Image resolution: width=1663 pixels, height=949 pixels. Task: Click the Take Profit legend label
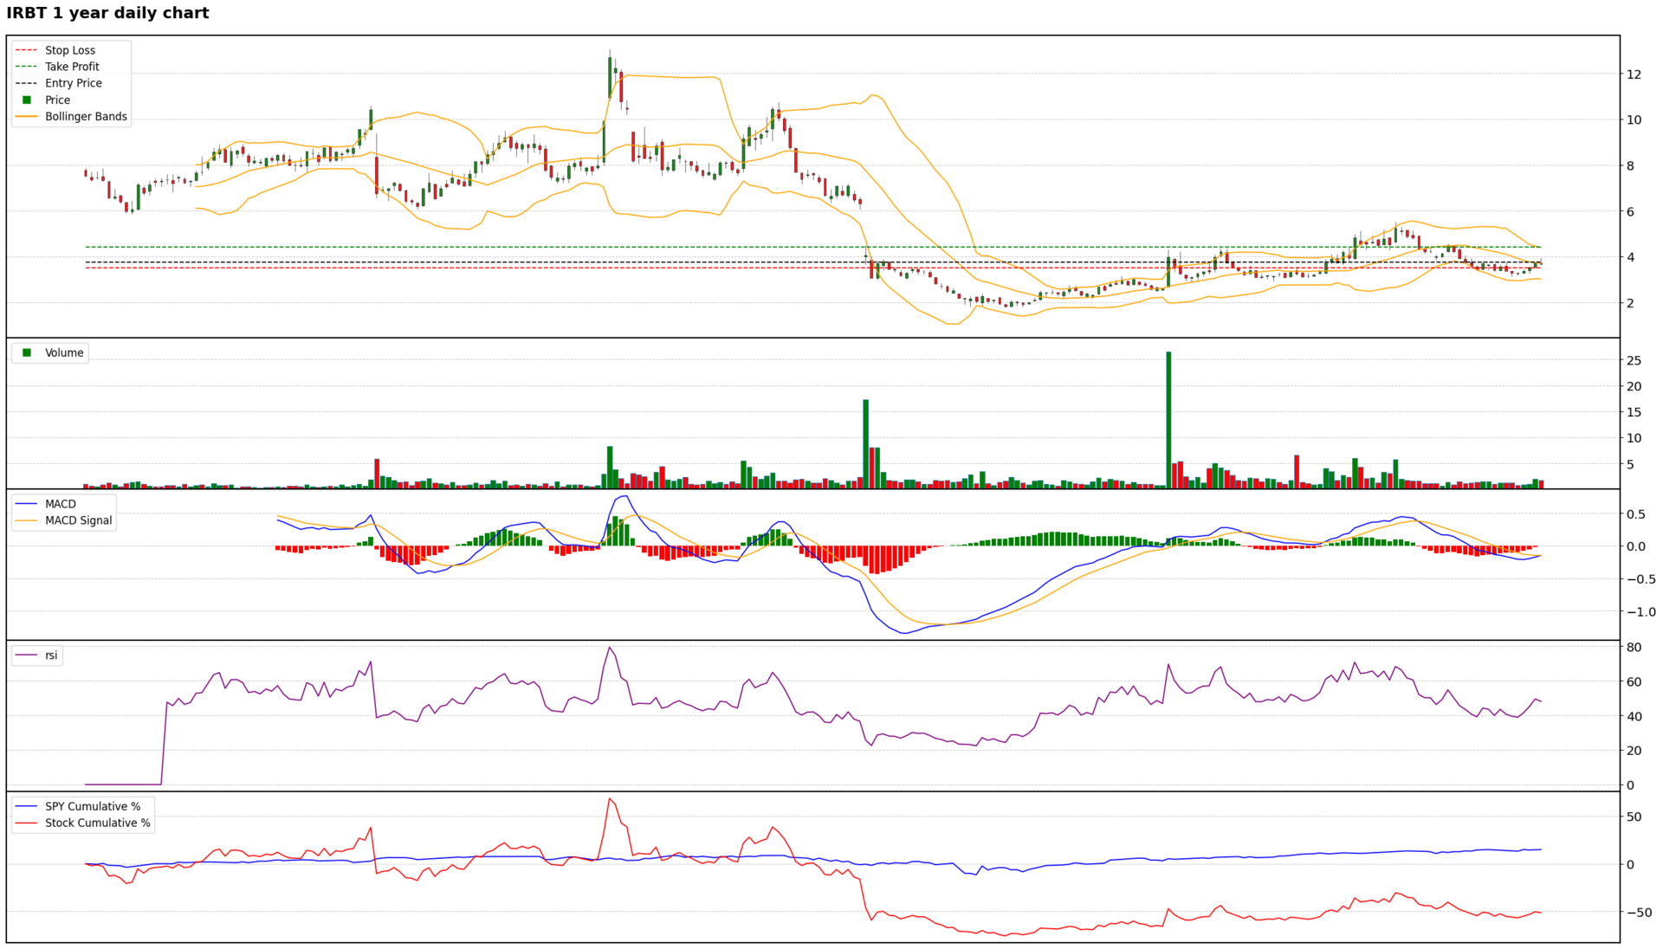(72, 67)
